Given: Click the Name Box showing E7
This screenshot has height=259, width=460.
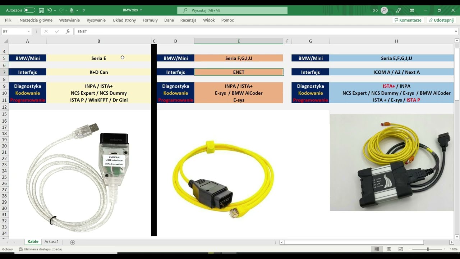Looking at the screenshot, I should click(x=14, y=32).
